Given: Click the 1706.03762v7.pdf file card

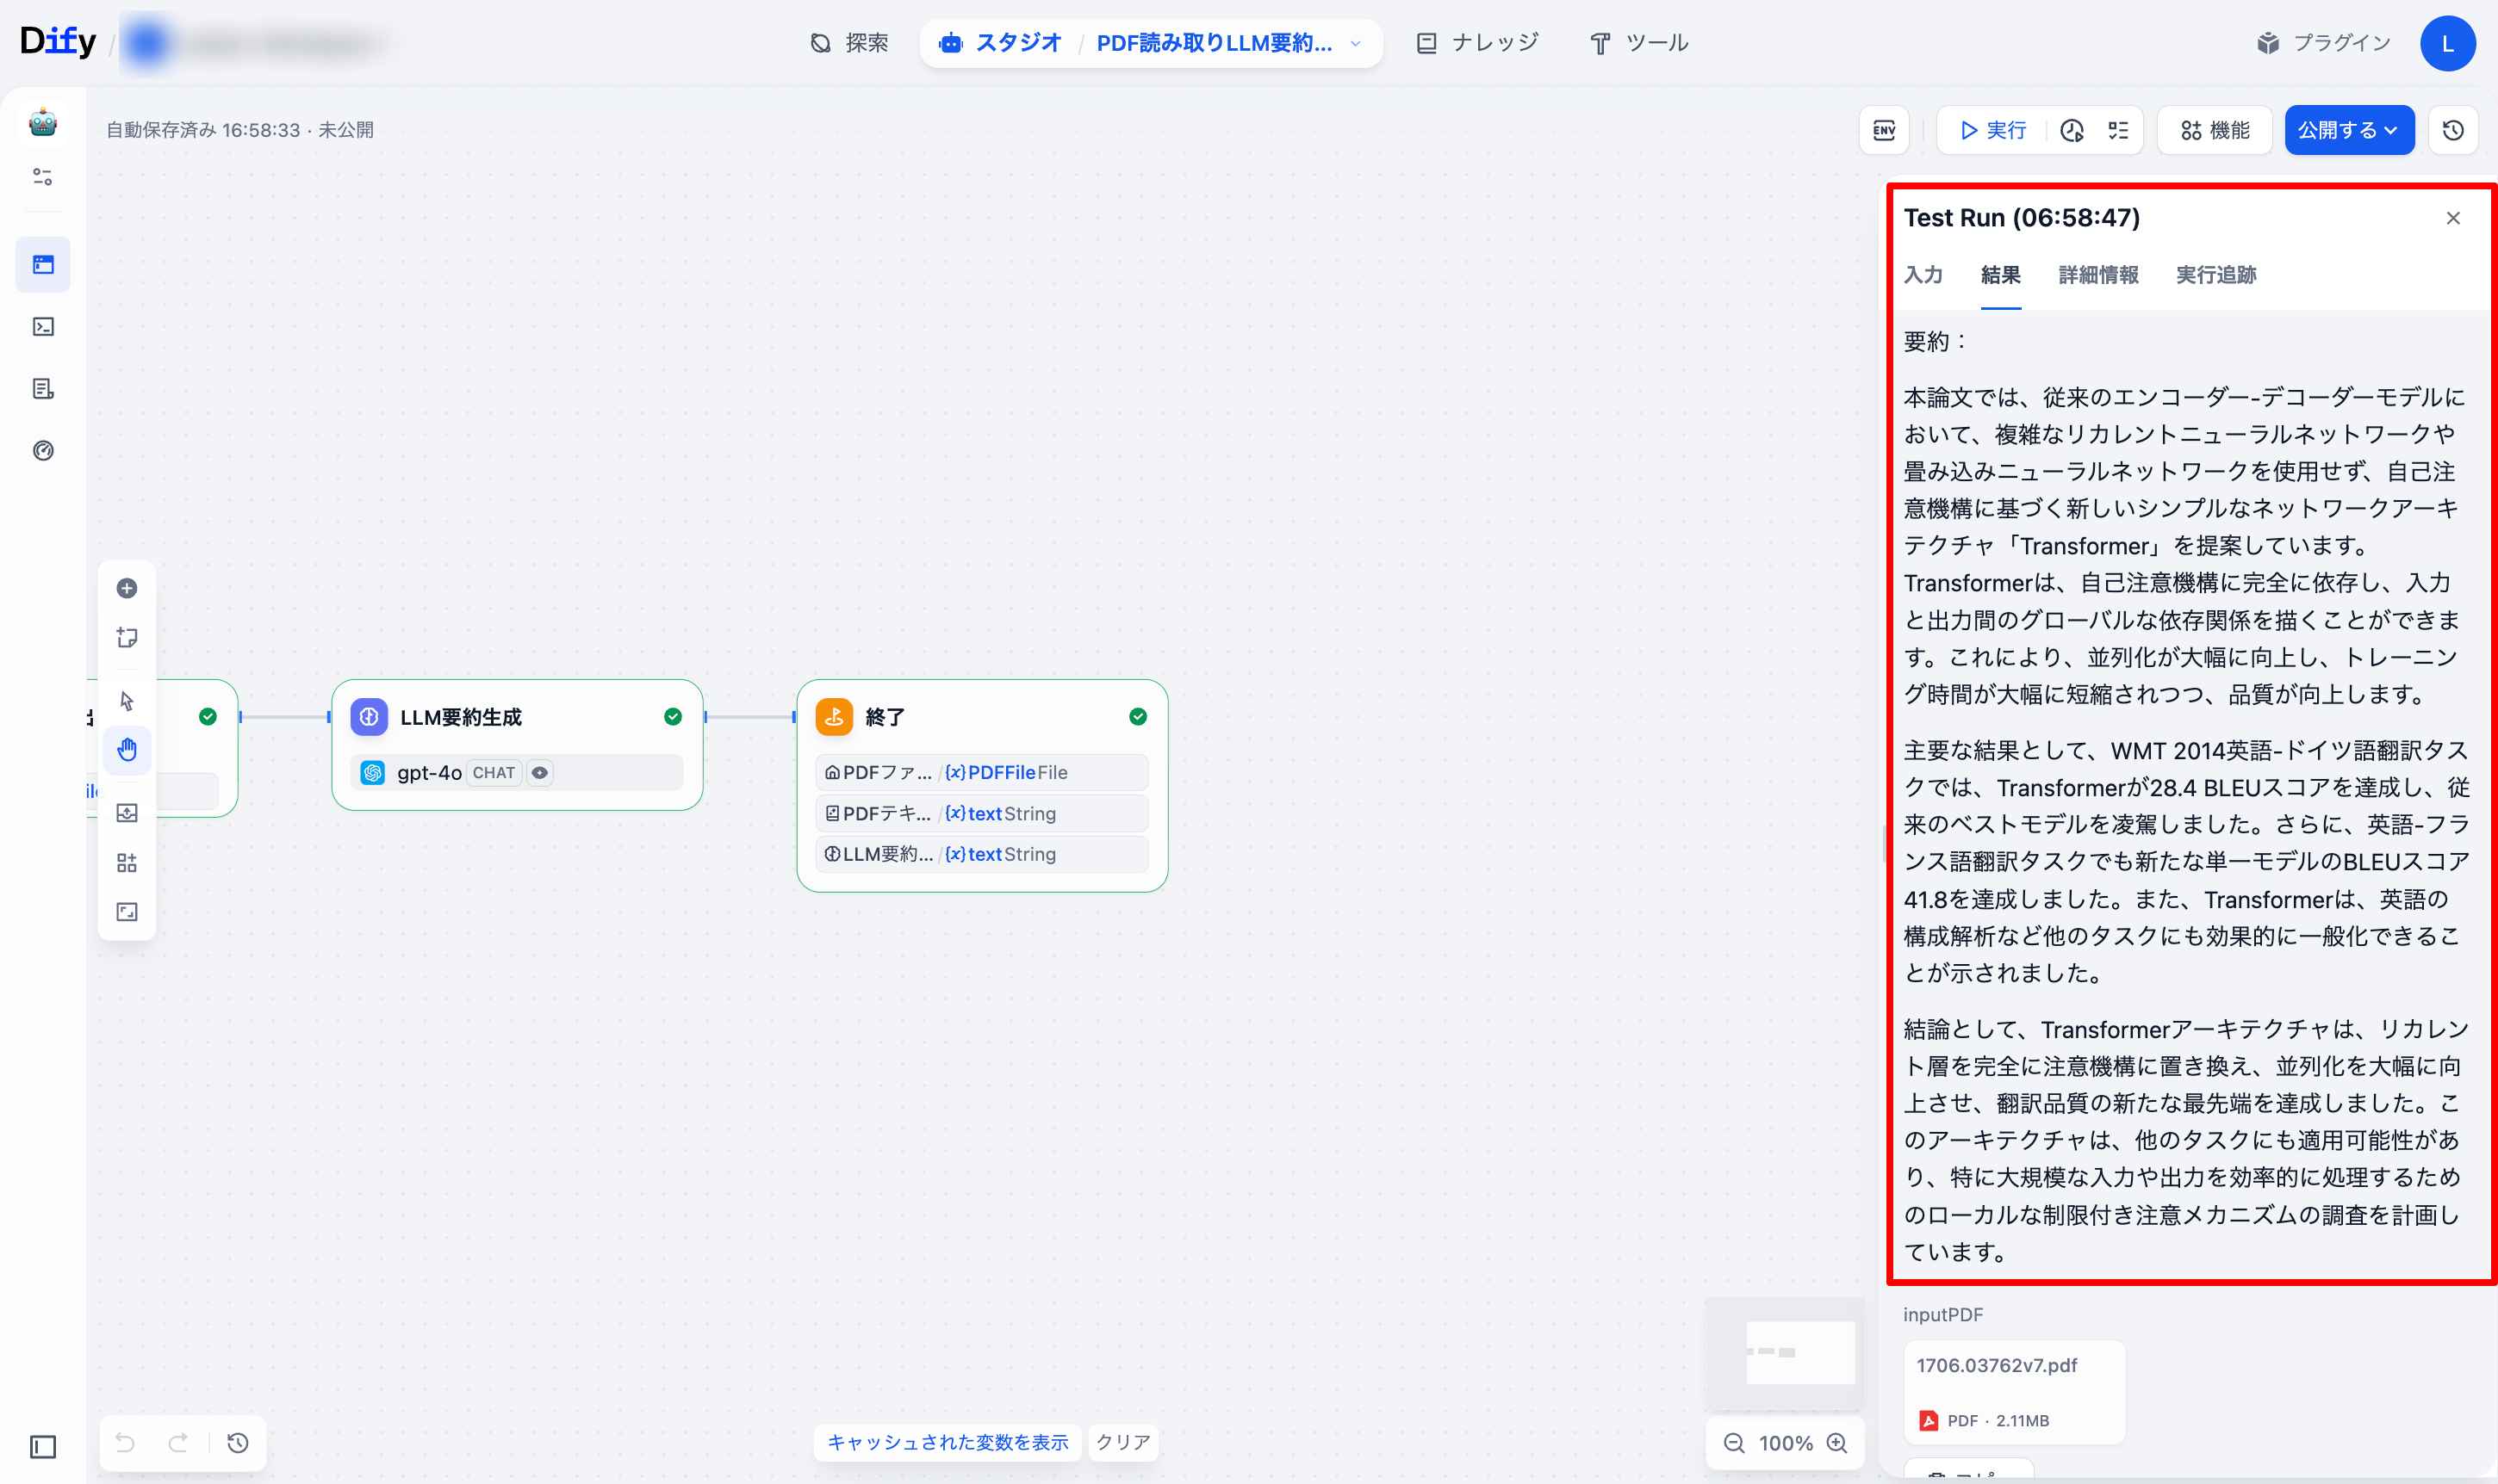Looking at the screenshot, I should click(x=2013, y=1391).
